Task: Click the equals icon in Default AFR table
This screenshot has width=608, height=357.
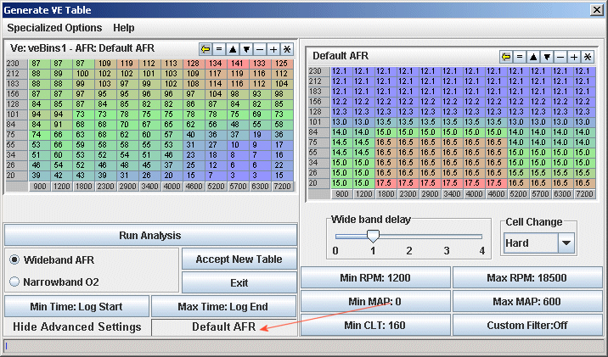Action: [520, 56]
